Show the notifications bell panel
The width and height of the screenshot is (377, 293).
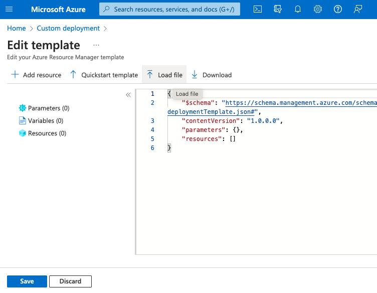tap(298, 9)
